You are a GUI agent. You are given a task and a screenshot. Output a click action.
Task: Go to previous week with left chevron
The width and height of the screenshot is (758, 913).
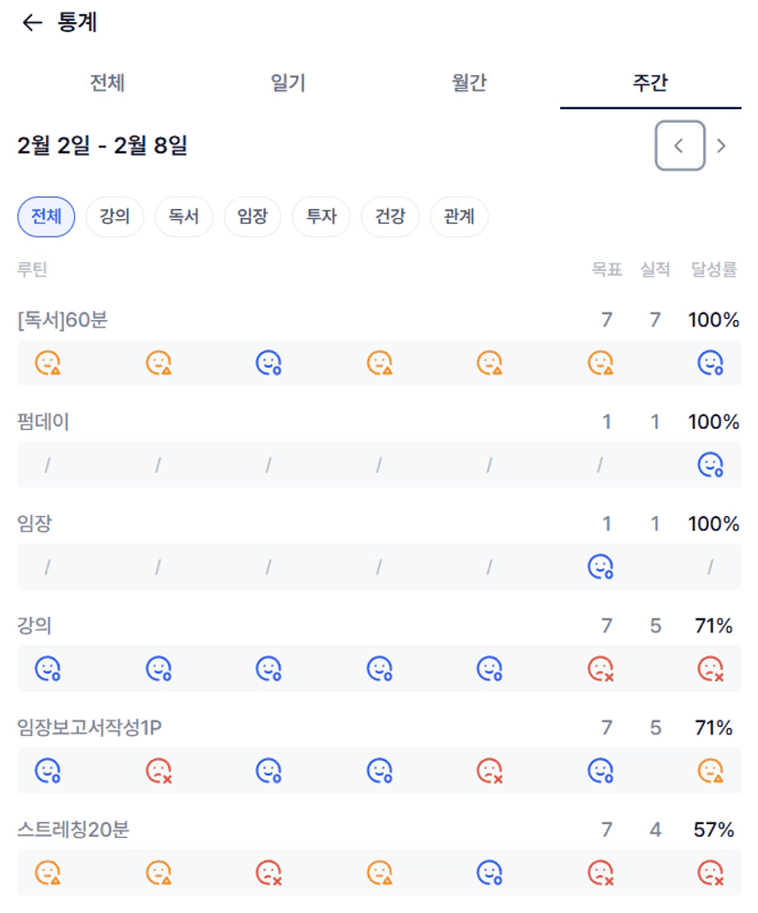[679, 146]
